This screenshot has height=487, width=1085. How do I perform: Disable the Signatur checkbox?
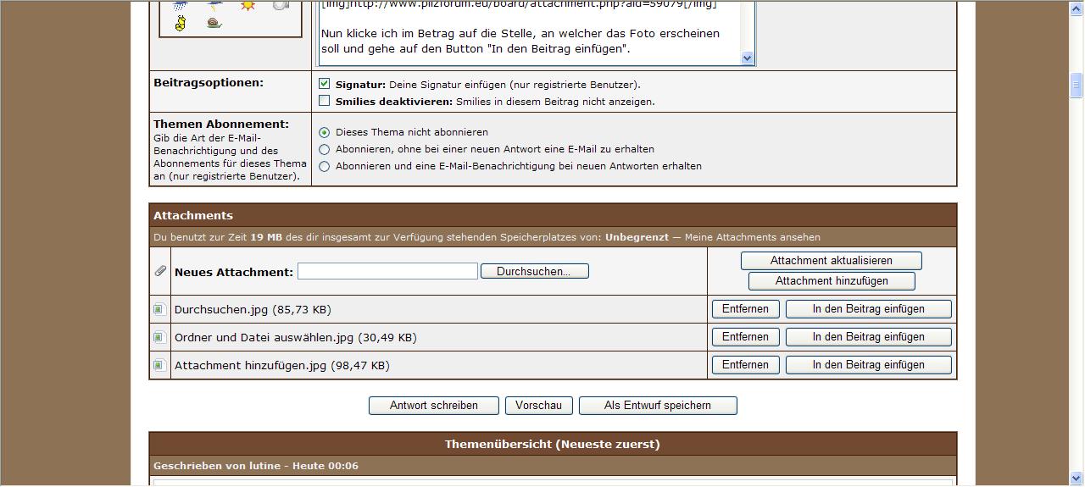(325, 85)
